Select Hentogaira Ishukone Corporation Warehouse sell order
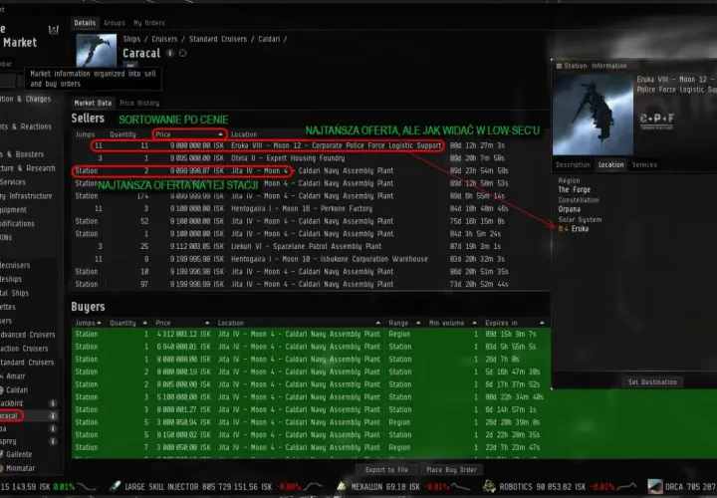 pyautogui.click(x=311, y=259)
